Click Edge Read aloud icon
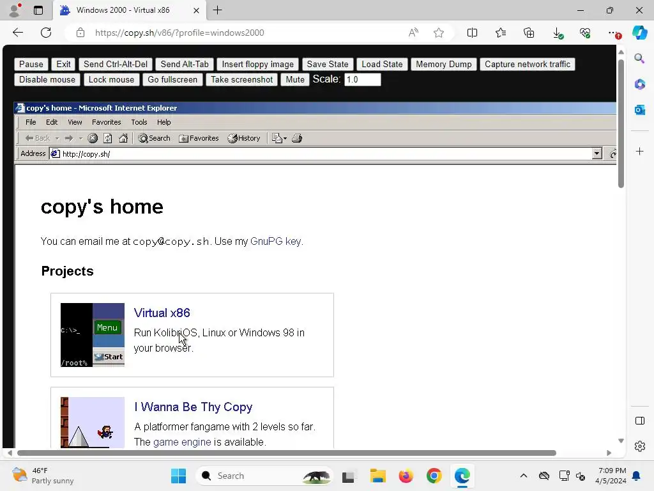Image resolution: width=654 pixels, height=491 pixels. tap(413, 33)
